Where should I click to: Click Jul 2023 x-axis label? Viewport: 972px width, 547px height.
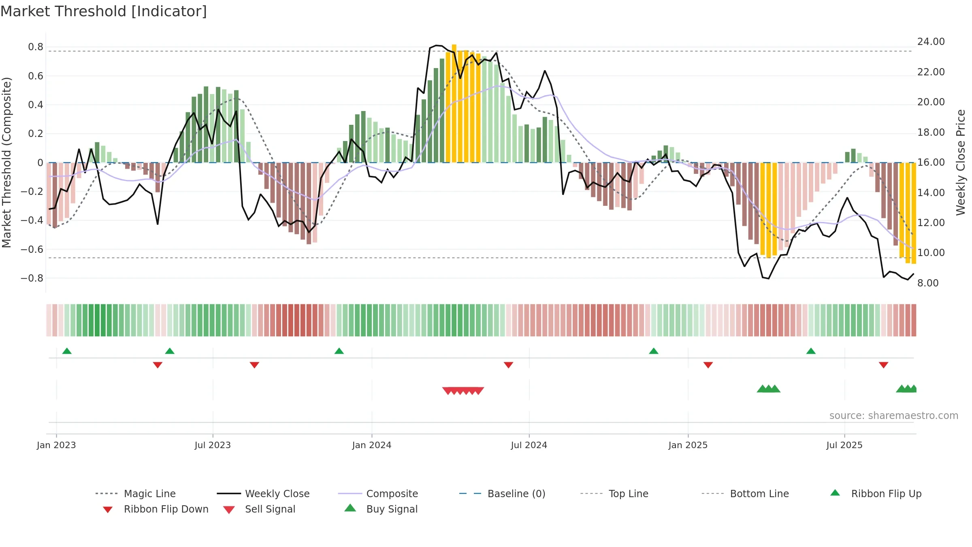click(x=213, y=445)
